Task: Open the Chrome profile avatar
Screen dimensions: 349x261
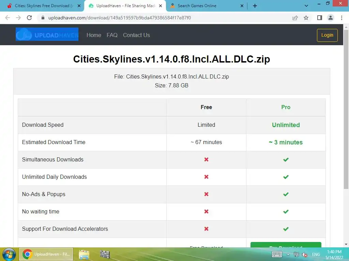Action: pyautogui.click(x=331, y=18)
